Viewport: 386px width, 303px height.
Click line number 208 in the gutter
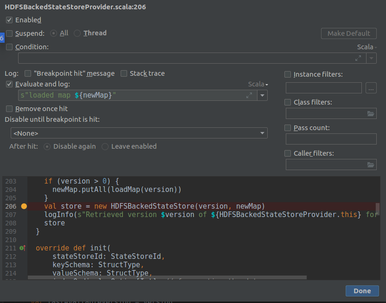(x=11, y=223)
